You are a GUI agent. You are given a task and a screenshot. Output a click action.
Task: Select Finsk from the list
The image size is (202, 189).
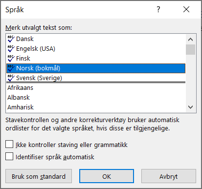tap(96, 59)
